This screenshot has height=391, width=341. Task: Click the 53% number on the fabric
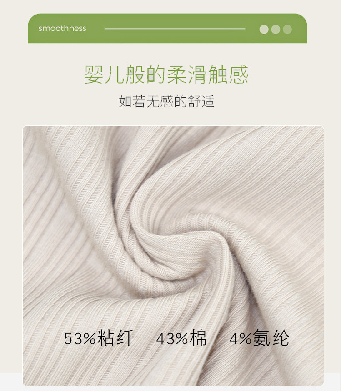(x=80, y=339)
